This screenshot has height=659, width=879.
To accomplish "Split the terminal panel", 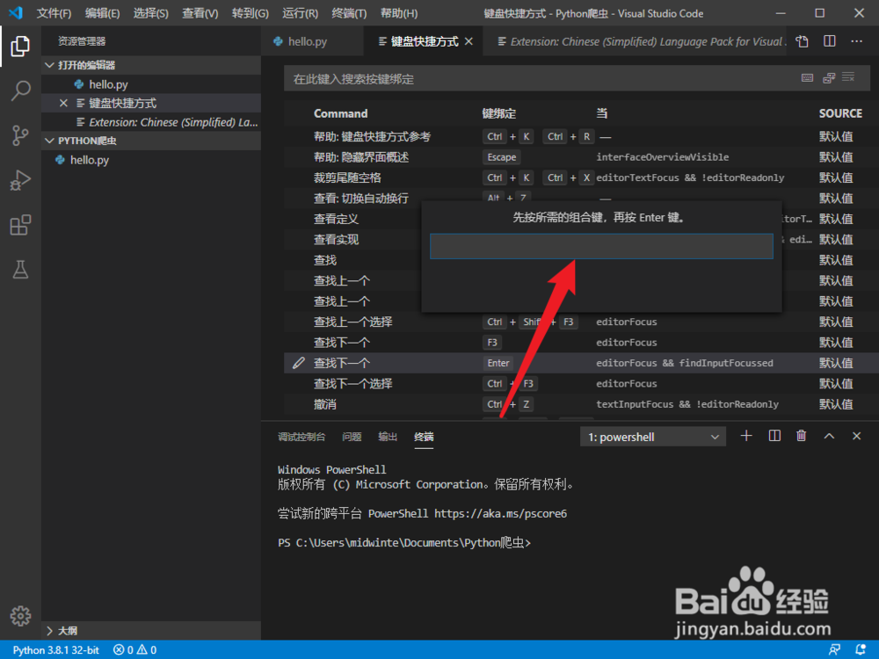I will pyautogui.click(x=774, y=436).
